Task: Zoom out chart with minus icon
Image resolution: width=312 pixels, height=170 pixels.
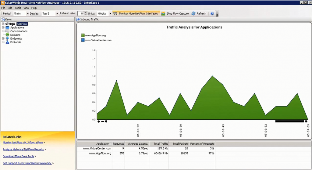Action: click(x=102, y=121)
